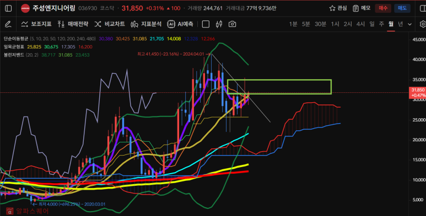
Task: Click the 볼린저밴드 indicator label
Action: click(x=14, y=55)
